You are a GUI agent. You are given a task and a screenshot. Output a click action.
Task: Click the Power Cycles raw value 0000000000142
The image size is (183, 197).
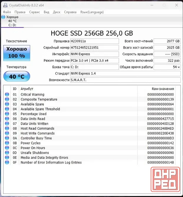point(160,143)
